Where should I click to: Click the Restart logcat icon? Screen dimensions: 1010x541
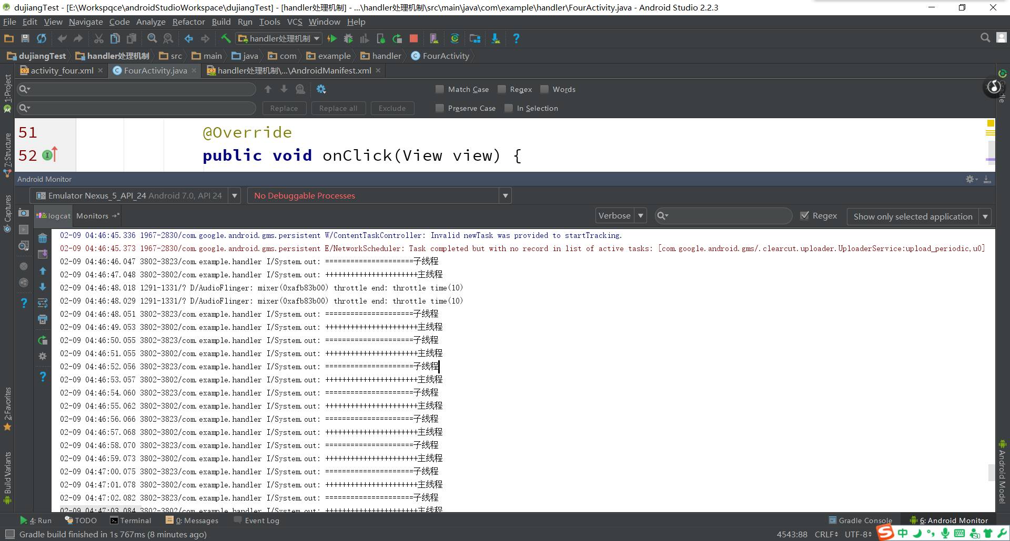43,340
